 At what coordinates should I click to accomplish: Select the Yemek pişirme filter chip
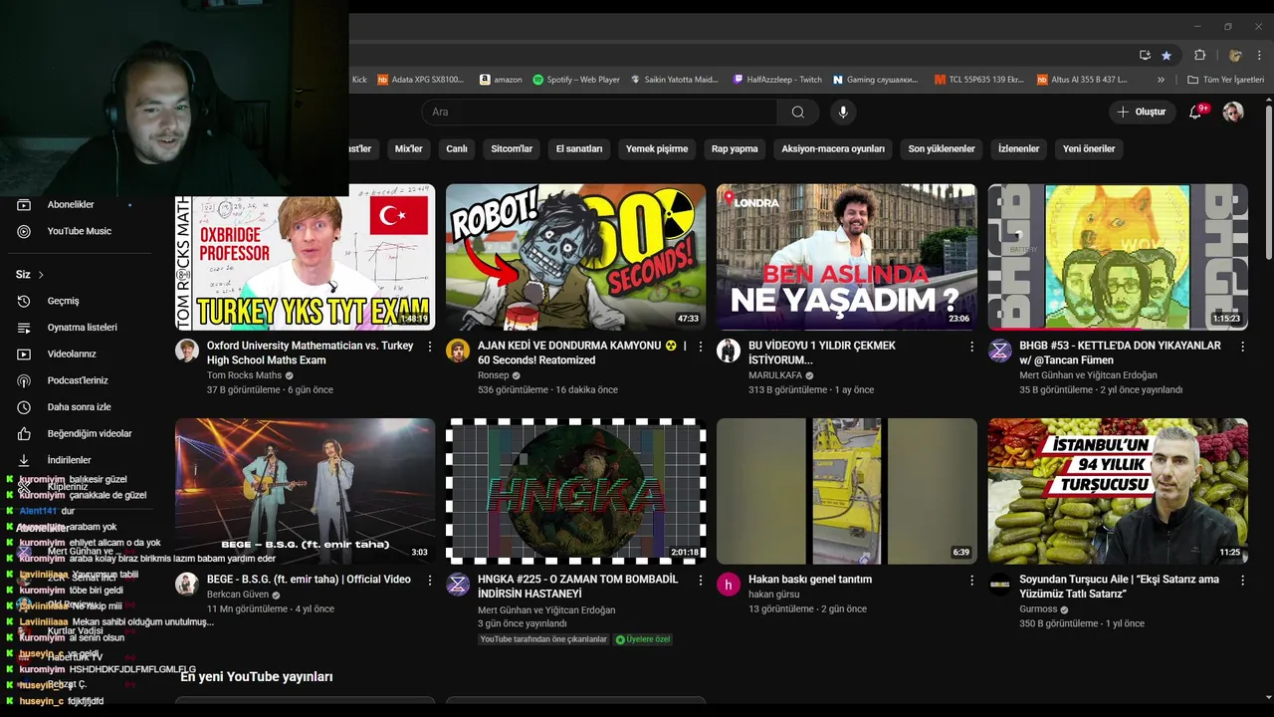click(657, 148)
